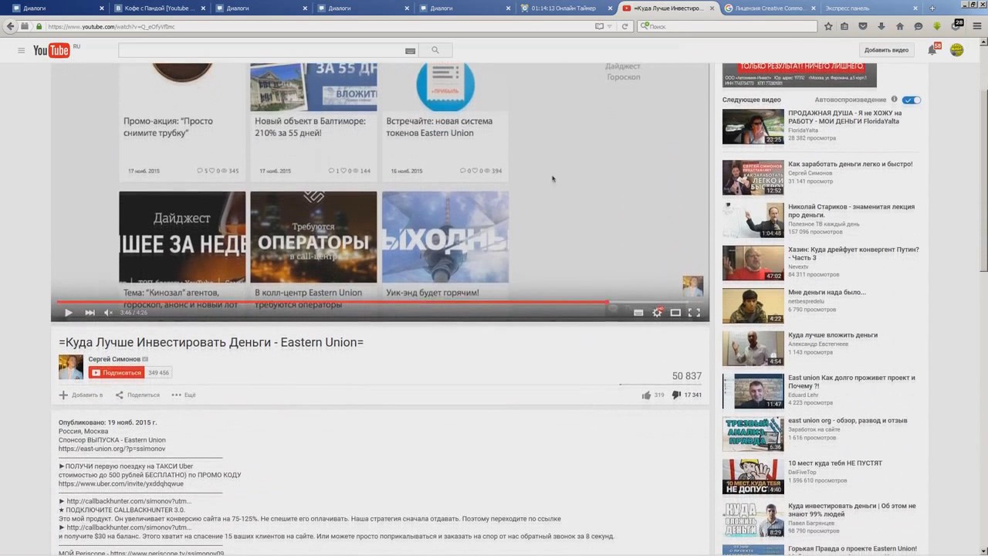Enter fullscreen on the video
The height and width of the screenshot is (556, 988).
(694, 313)
